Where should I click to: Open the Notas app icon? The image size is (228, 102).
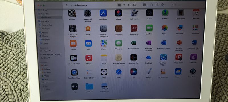coord(104,58)
